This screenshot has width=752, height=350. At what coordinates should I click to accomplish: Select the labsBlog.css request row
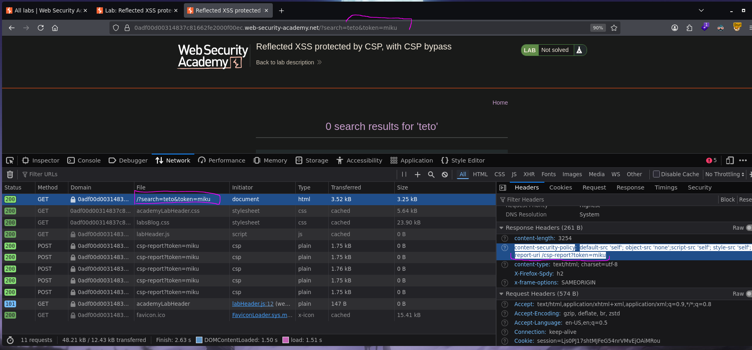249,222
